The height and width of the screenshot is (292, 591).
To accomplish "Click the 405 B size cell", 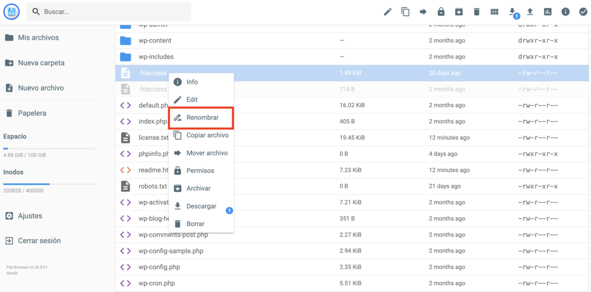I will 347,122.
